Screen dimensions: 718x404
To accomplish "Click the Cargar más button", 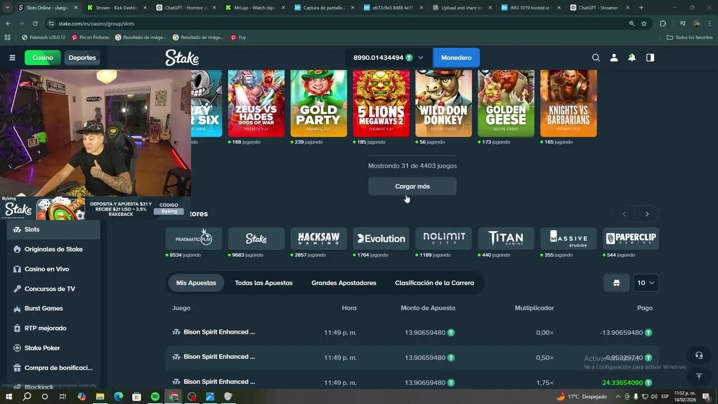I will point(412,186).
